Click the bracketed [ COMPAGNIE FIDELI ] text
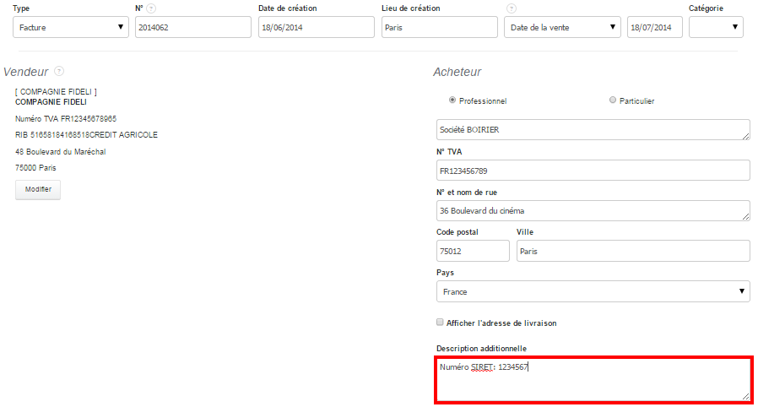Image resolution: width=758 pixels, height=407 pixels. (56, 92)
